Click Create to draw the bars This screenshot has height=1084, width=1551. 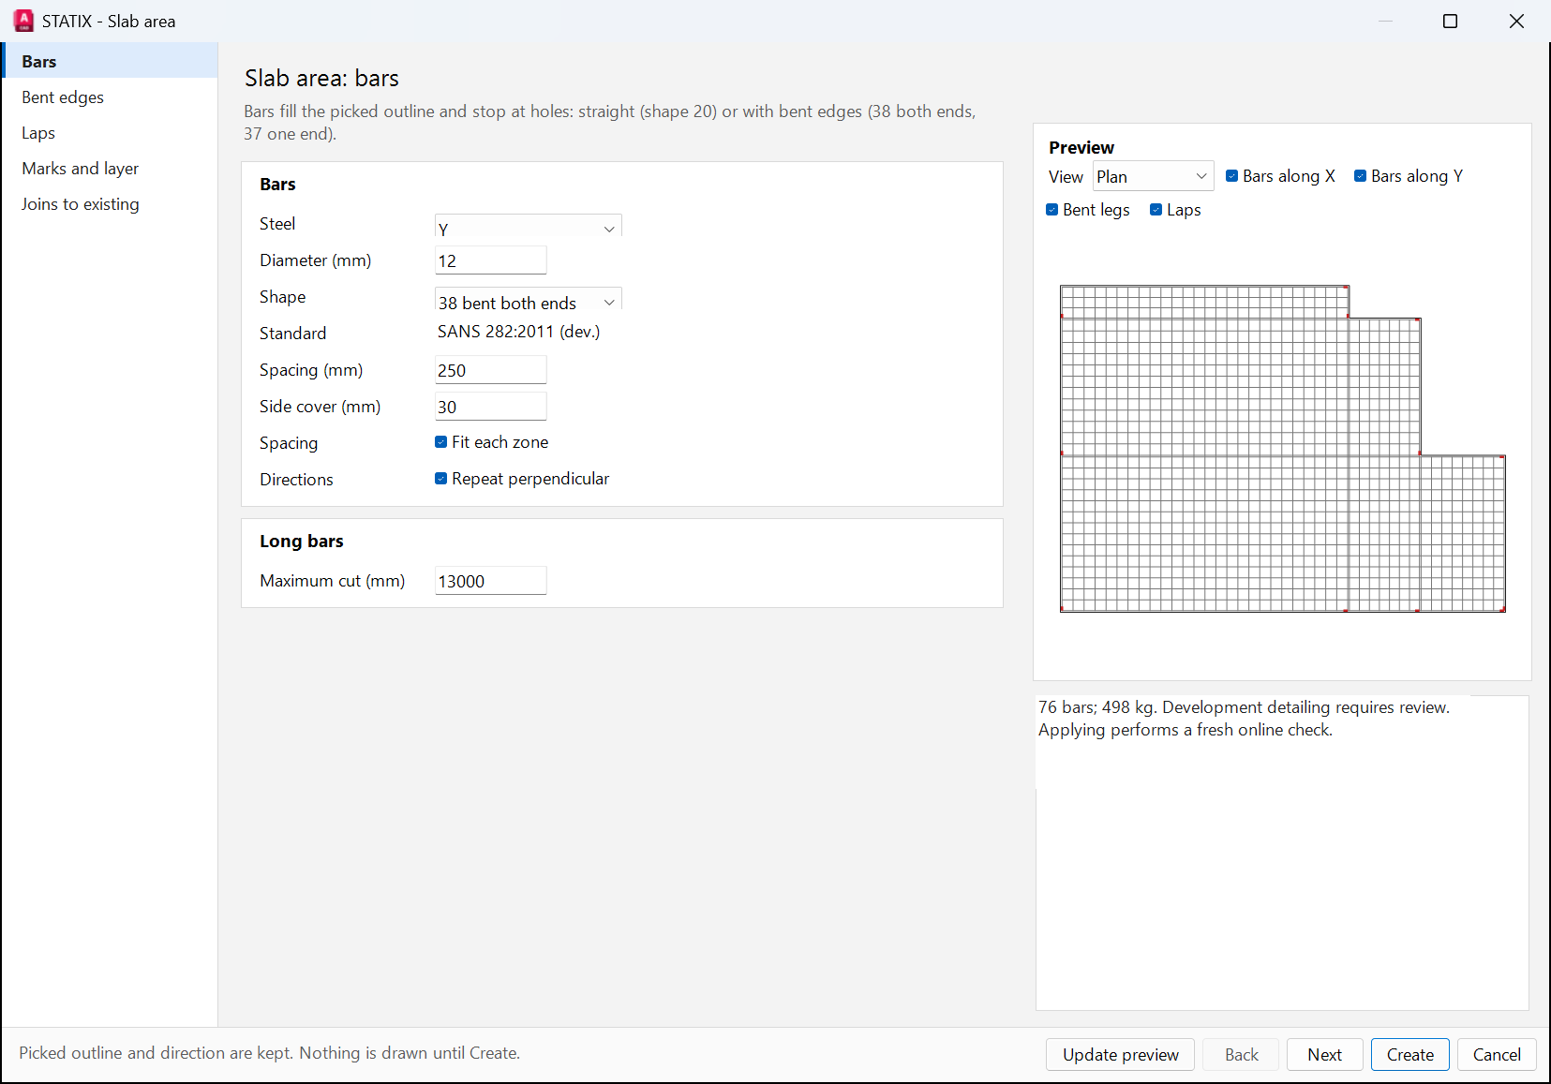(x=1409, y=1054)
